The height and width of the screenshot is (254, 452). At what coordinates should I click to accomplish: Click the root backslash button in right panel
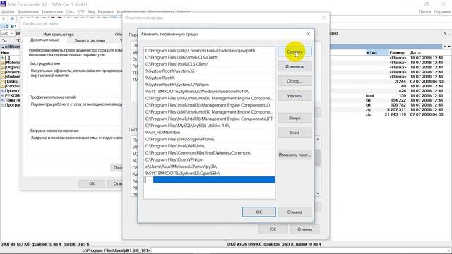[445, 33]
